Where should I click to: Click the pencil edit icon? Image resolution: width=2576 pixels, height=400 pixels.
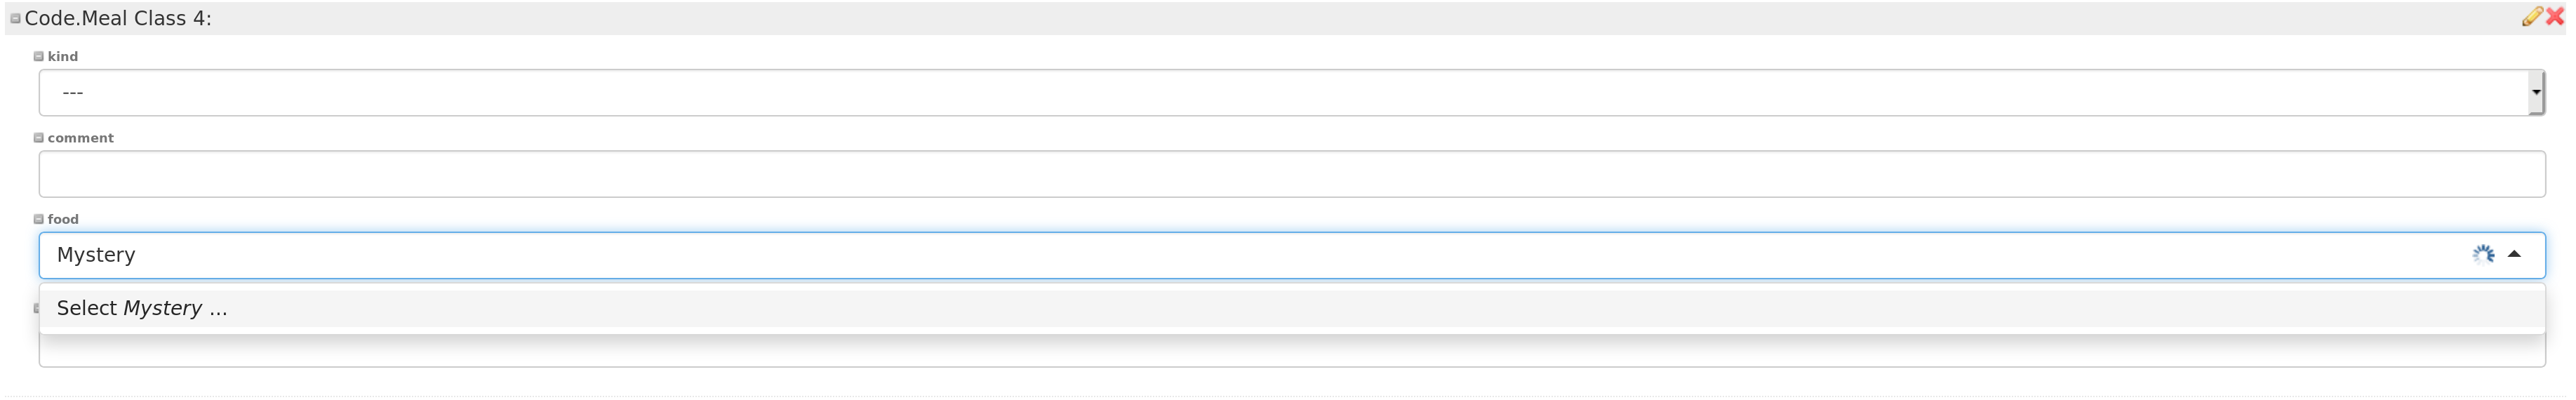2531,17
